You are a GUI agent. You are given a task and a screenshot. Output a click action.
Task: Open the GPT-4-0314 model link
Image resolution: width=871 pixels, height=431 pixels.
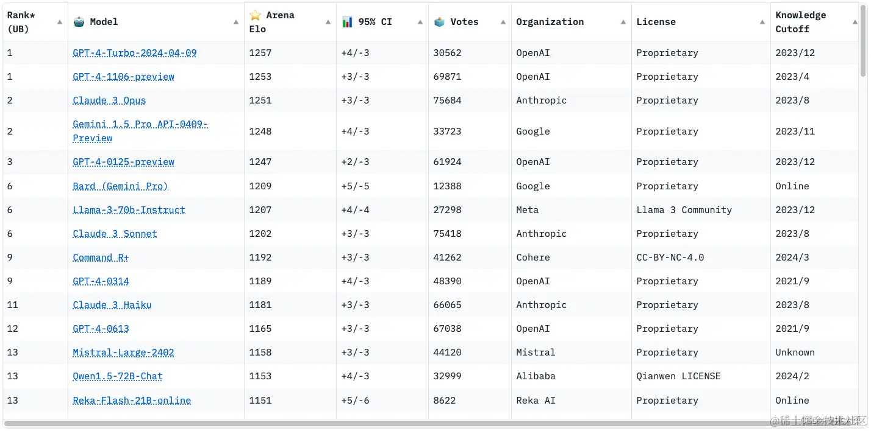[x=101, y=281]
